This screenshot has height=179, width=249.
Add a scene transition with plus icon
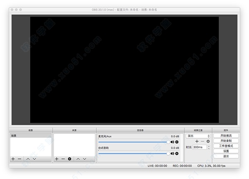pyautogui.click(x=197, y=141)
